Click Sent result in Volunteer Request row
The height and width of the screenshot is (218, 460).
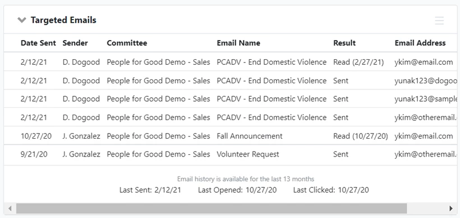341,154
